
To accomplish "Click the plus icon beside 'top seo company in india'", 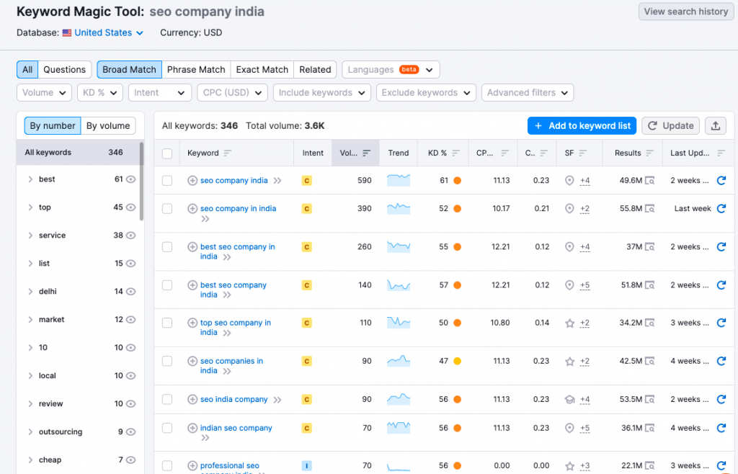I will coord(192,323).
